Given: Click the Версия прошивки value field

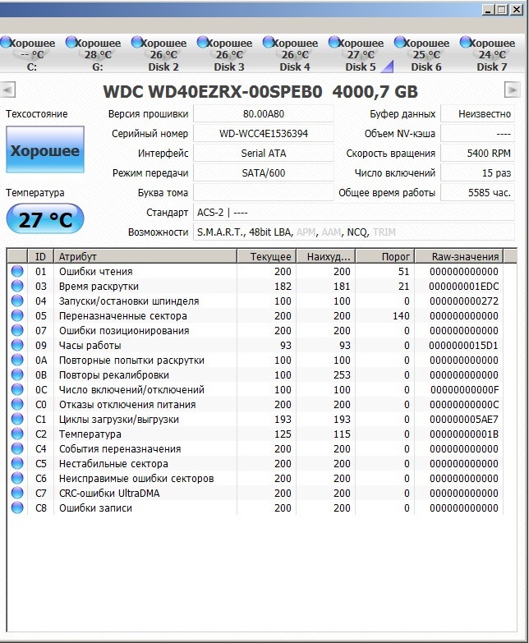Looking at the screenshot, I should click(263, 114).
